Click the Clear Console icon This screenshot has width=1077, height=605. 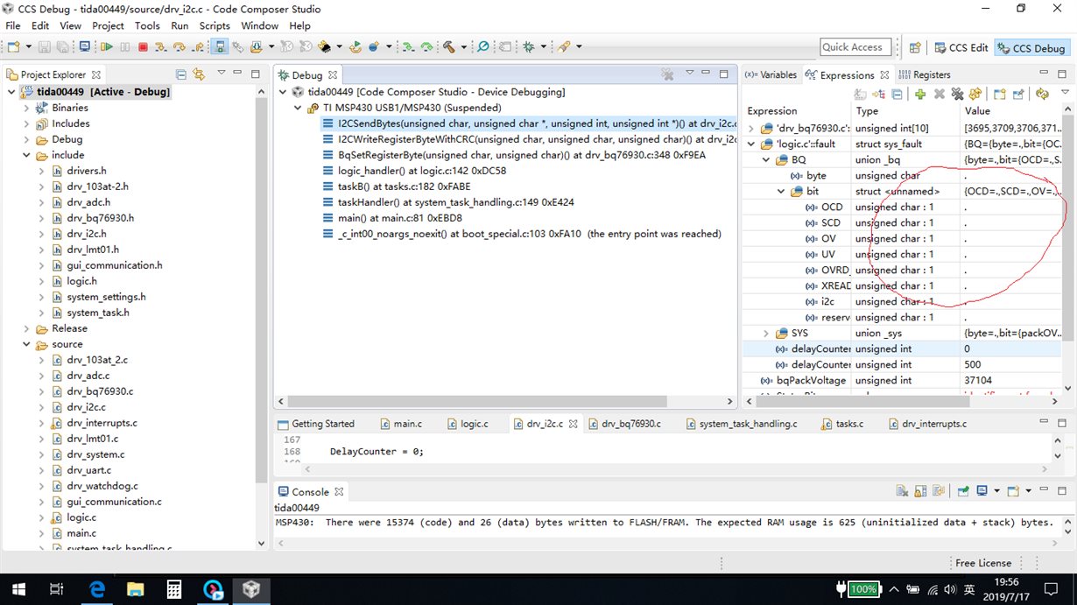click(x=902, y=491)
